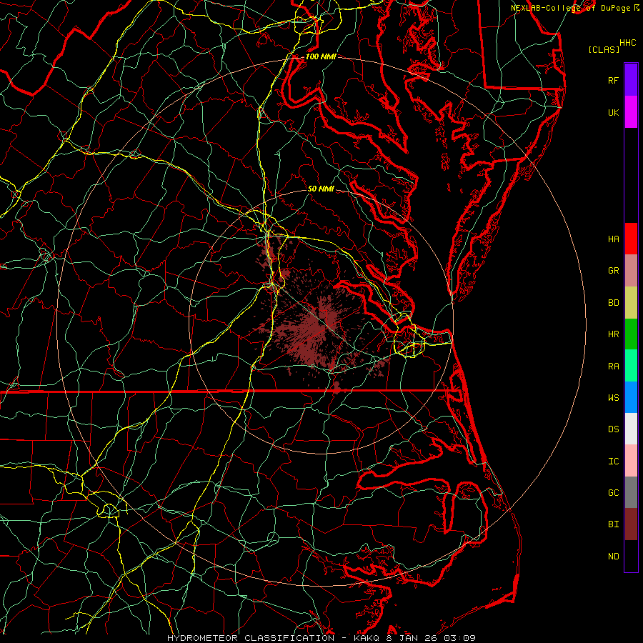This screenshot has width=643, height=643.
Task: Click the RF legend label
Action: (x=613, y=80)
